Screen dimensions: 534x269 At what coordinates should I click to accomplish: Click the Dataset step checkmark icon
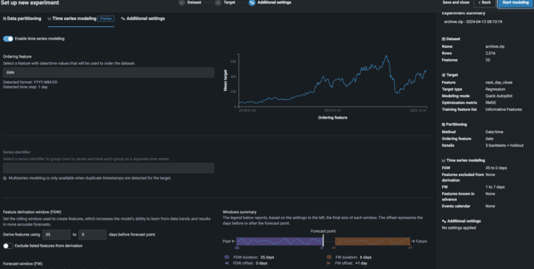click(x=182, y=2)
